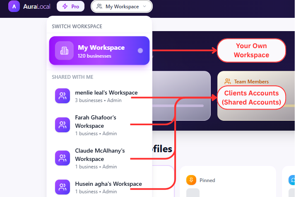Click the Team Members people icon
This screenshot has width=296, height=197.
227,81
